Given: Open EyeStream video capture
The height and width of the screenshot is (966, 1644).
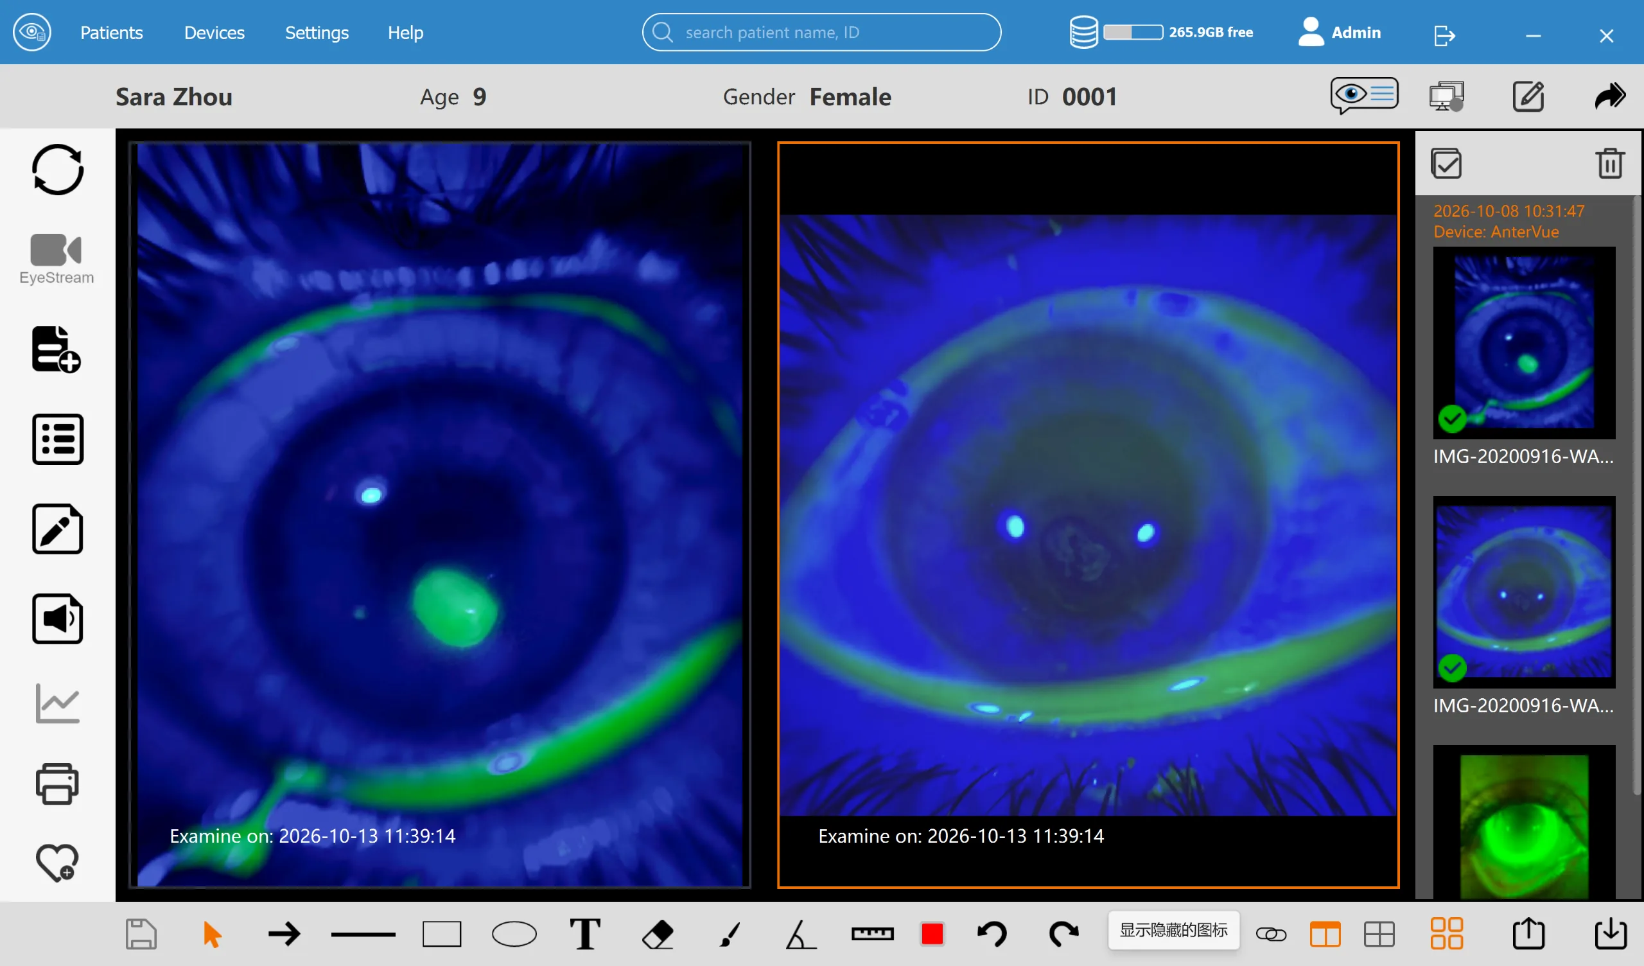Looking at the screenshot, I should (56, 259).
